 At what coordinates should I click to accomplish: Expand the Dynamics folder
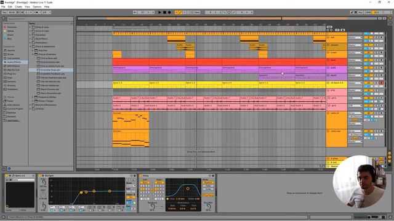30,35
